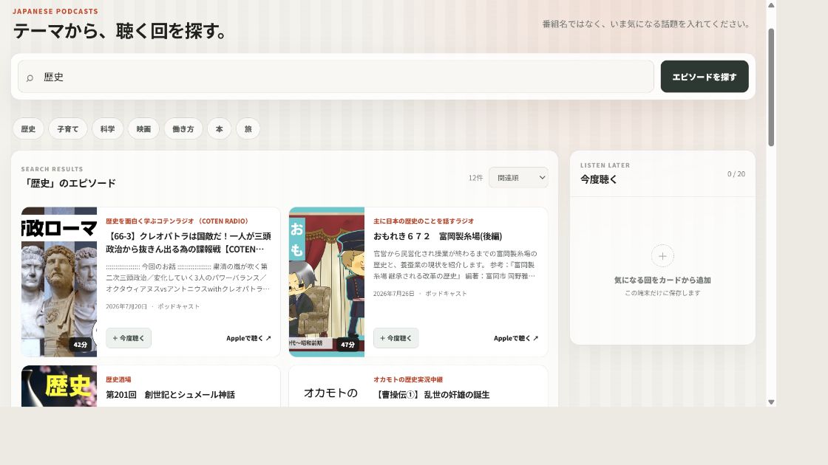Open the 関連順 sort dropdown

tap(518, 178)
